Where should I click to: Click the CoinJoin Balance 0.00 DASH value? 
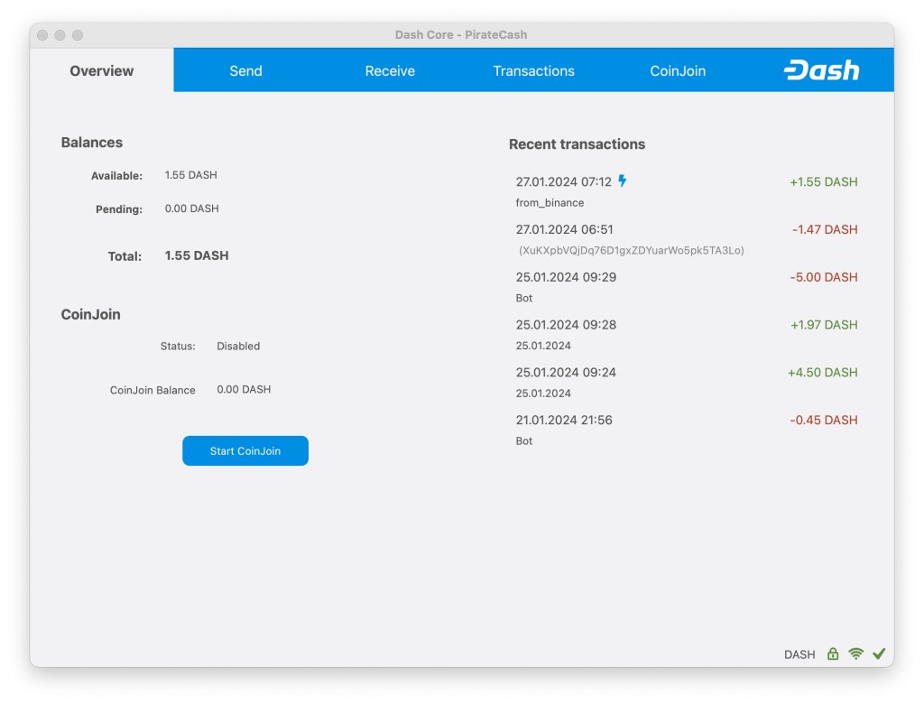point(244,389)
